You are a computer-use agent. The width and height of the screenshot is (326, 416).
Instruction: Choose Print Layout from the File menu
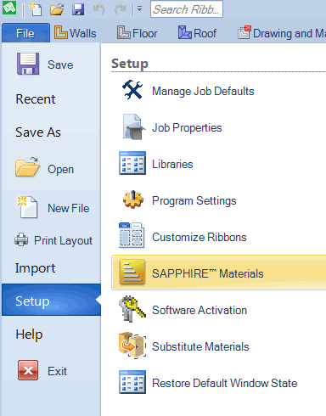coord(53,240)
